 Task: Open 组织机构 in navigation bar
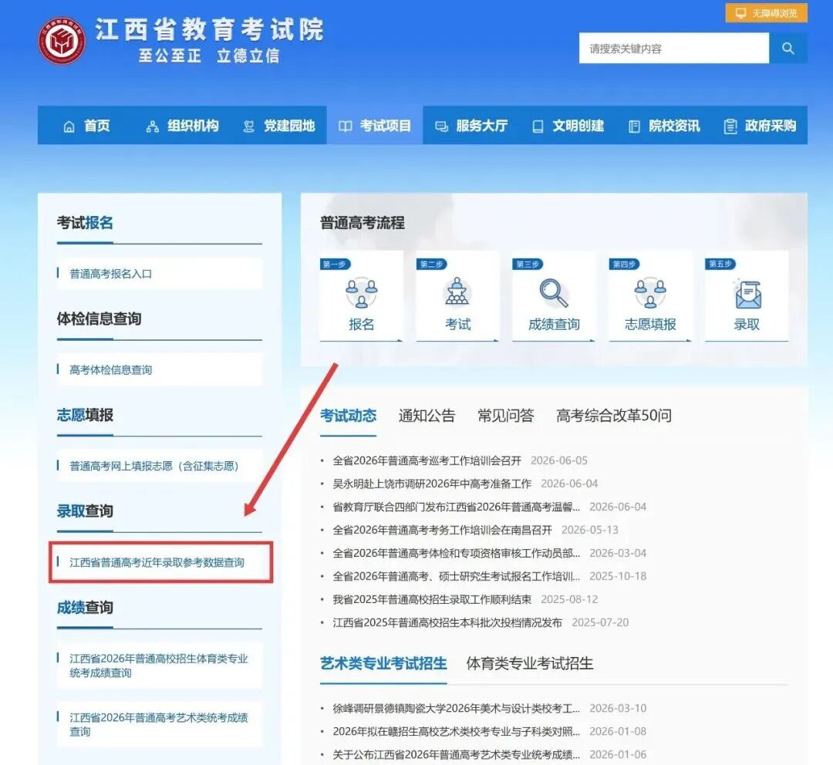tap(182, 126)
